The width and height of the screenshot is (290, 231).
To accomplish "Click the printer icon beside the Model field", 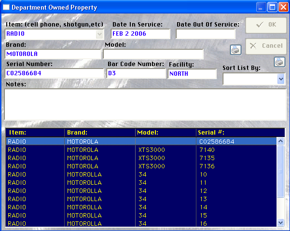I will [235, 50].
